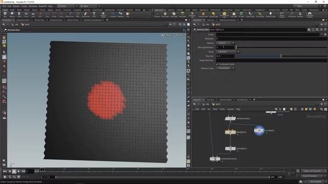Open the network editor Tools menu
The height and width of the screenshot is (184, 328).
(x=222, y=109)
